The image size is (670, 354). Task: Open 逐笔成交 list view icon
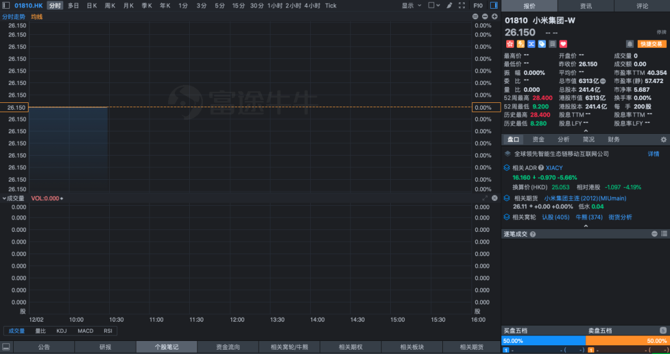[664, 234]
